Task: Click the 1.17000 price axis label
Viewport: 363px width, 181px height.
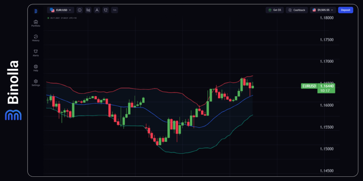Action: (326, 62)
